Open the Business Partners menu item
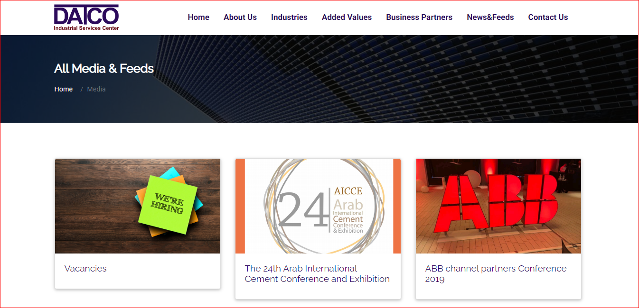Image resolution: width=639 pixels, height=308 pixels. click(x=419, y=17)
